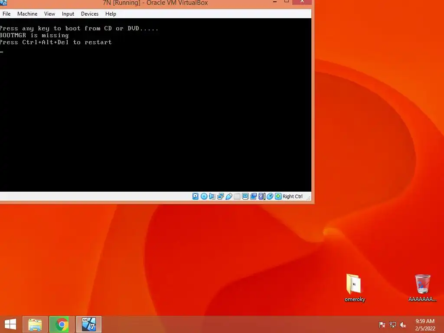Open the Help menu
Image resolution: width=444 pixels, height=333 pixels.
pyautogui.click(x=111, y=13)
